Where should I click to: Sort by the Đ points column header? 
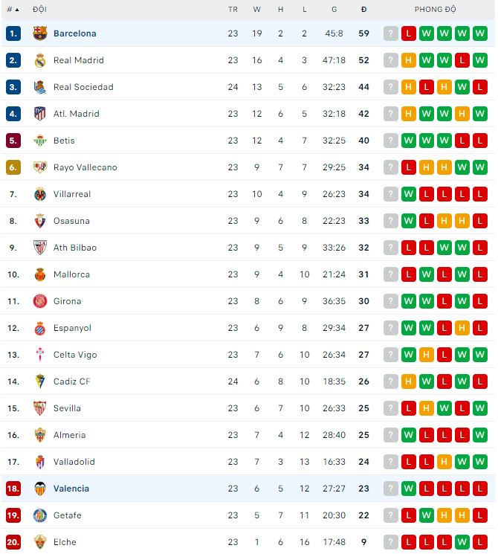tap(363, 10)
